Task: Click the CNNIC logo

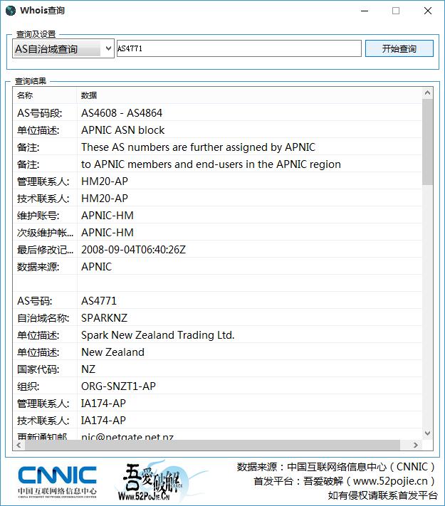Action: pos(57,482)
